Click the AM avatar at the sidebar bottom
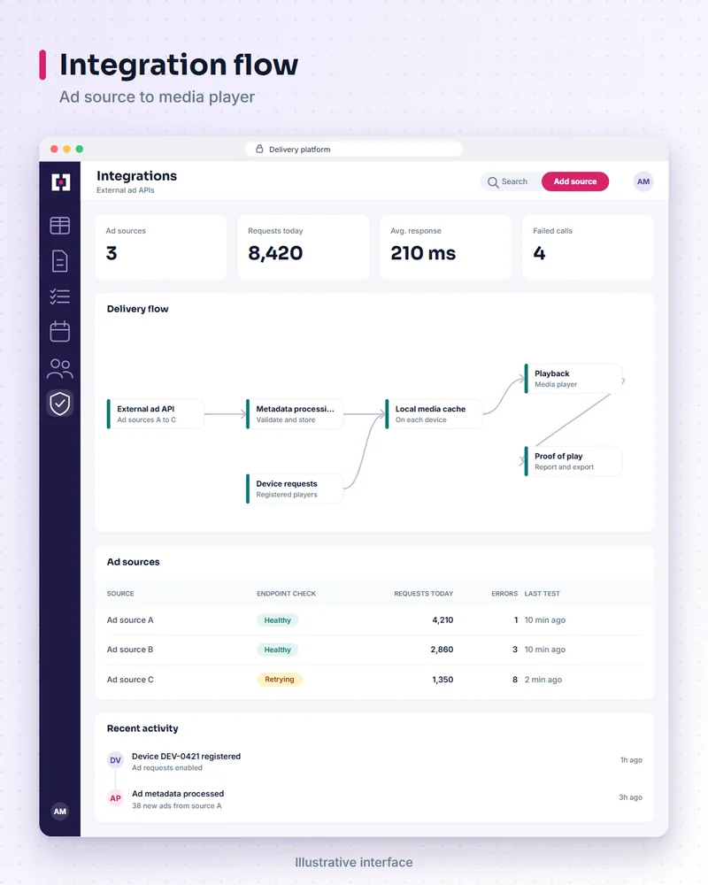The height and width of the screenshot is (885, 708). [x=60, y=811]
